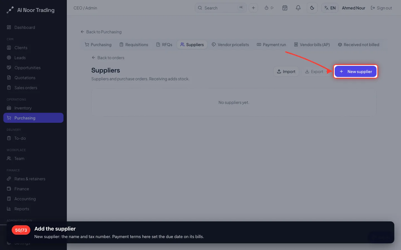
Task: Select the Suppliers tab
Action: click(192, 45)
